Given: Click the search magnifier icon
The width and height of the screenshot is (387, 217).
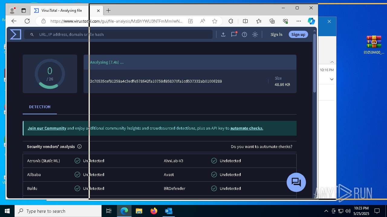Looking at the screenshot, I should coord(32,35).
